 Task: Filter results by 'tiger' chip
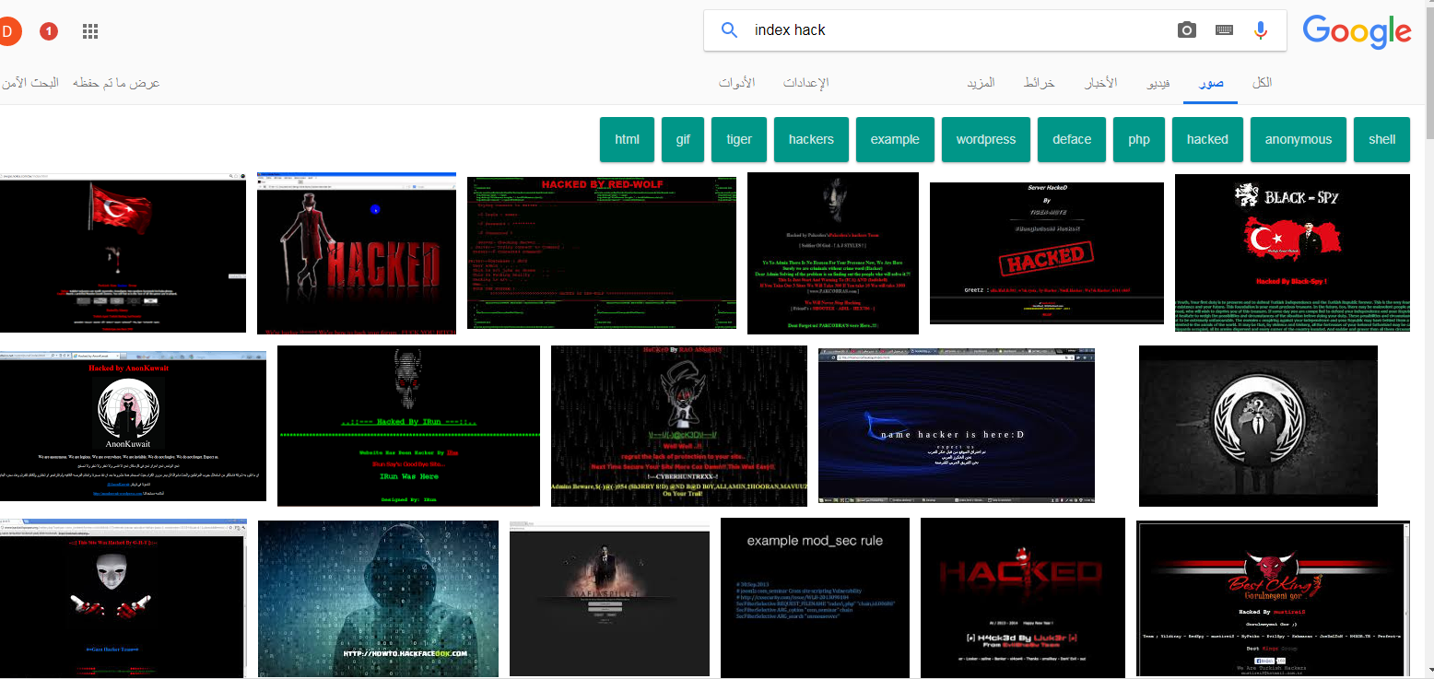pos(739,139)
